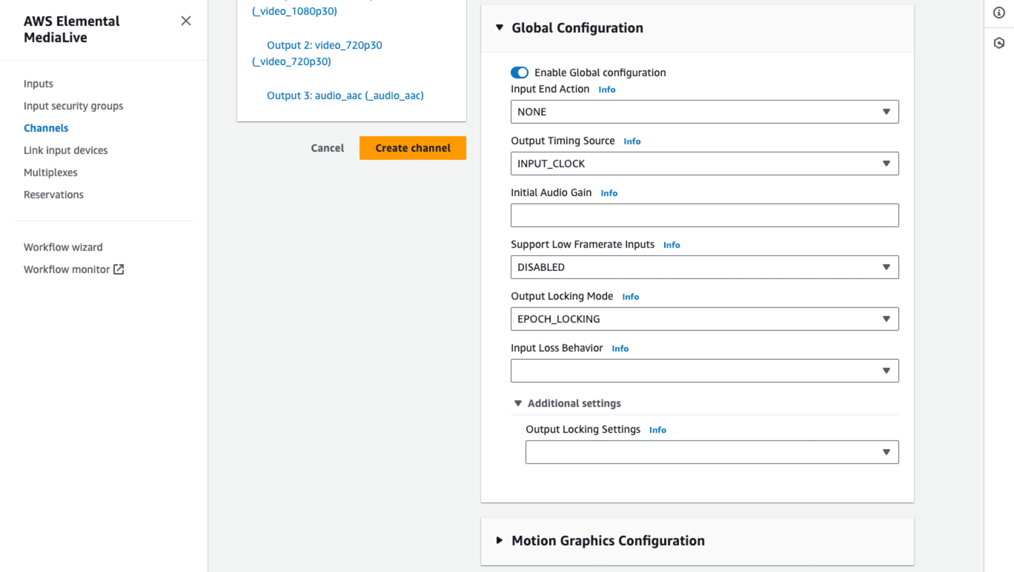Click the Channels navigation icon

click(x=46, y=128)
